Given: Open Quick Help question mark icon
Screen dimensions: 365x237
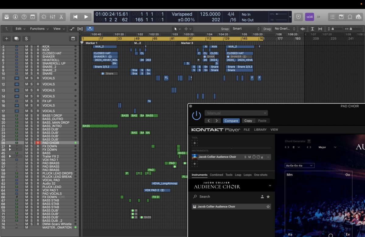Looking at the screenshot, I should coord(24,17).
